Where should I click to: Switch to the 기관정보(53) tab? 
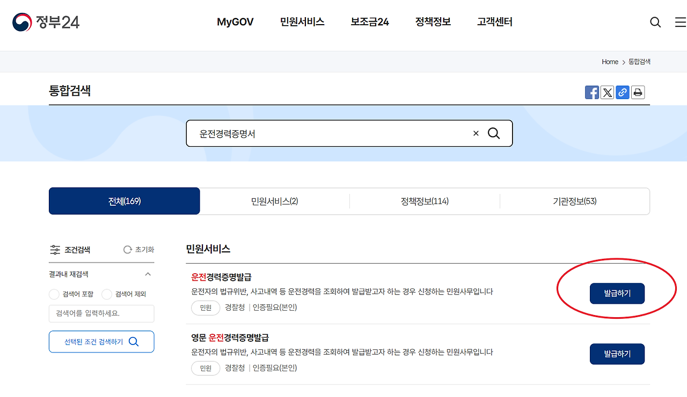click(575, 201)
